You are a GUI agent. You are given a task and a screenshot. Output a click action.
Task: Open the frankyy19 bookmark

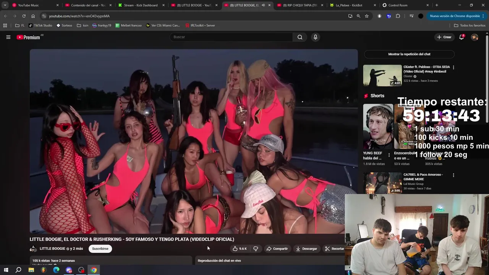pyautogui.click(x=102, y=26)
